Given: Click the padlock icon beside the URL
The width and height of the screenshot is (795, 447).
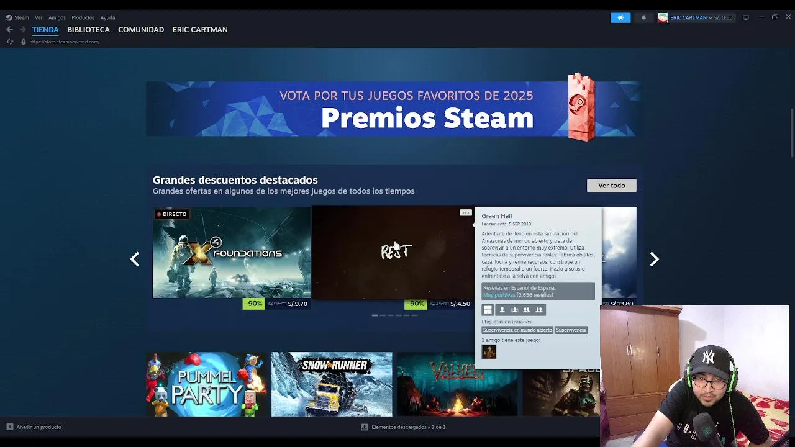Looking at the screenshot, I should 24,42.
